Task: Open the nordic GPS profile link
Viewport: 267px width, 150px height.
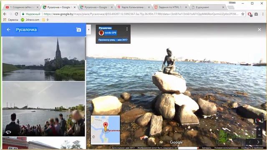Action: 110,32
